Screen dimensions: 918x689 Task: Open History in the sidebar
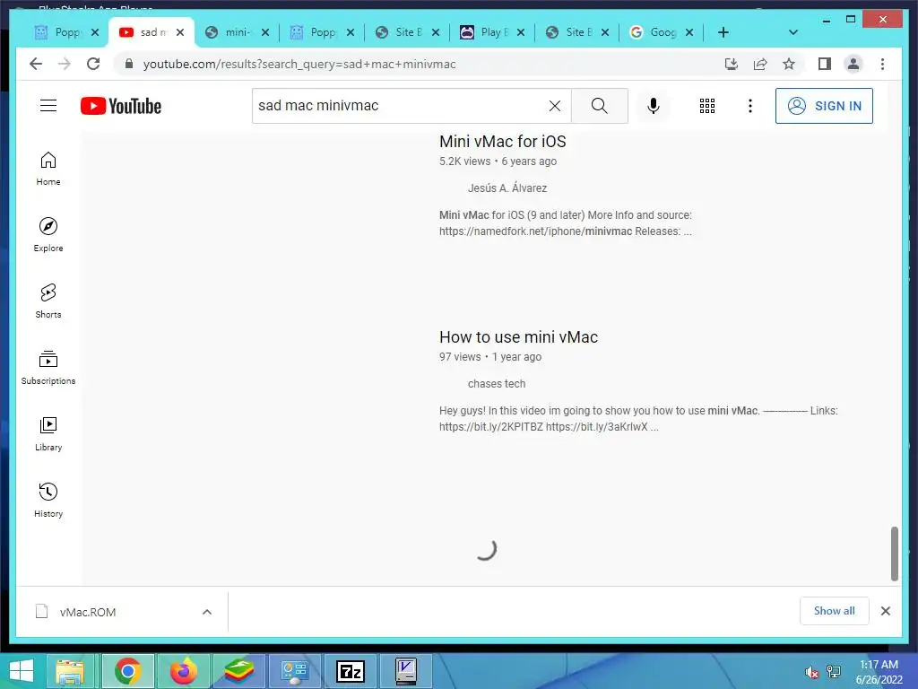click(48, 500)
